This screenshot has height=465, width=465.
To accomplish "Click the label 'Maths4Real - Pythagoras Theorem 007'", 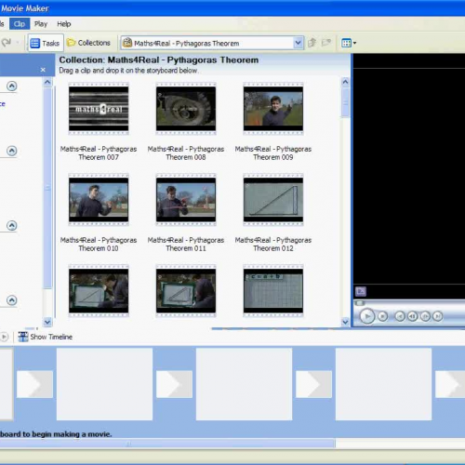I will tap(99, 153).
